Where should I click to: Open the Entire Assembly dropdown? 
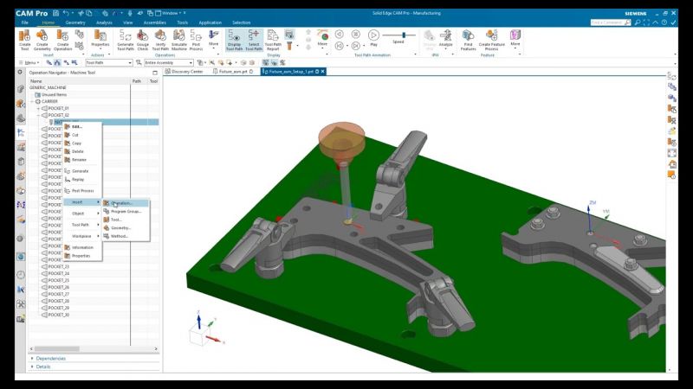(x=168, y=63)
